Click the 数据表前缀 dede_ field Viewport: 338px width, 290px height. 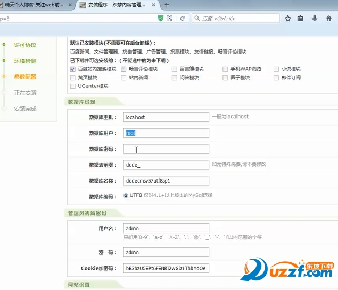[x=166, y=165]
